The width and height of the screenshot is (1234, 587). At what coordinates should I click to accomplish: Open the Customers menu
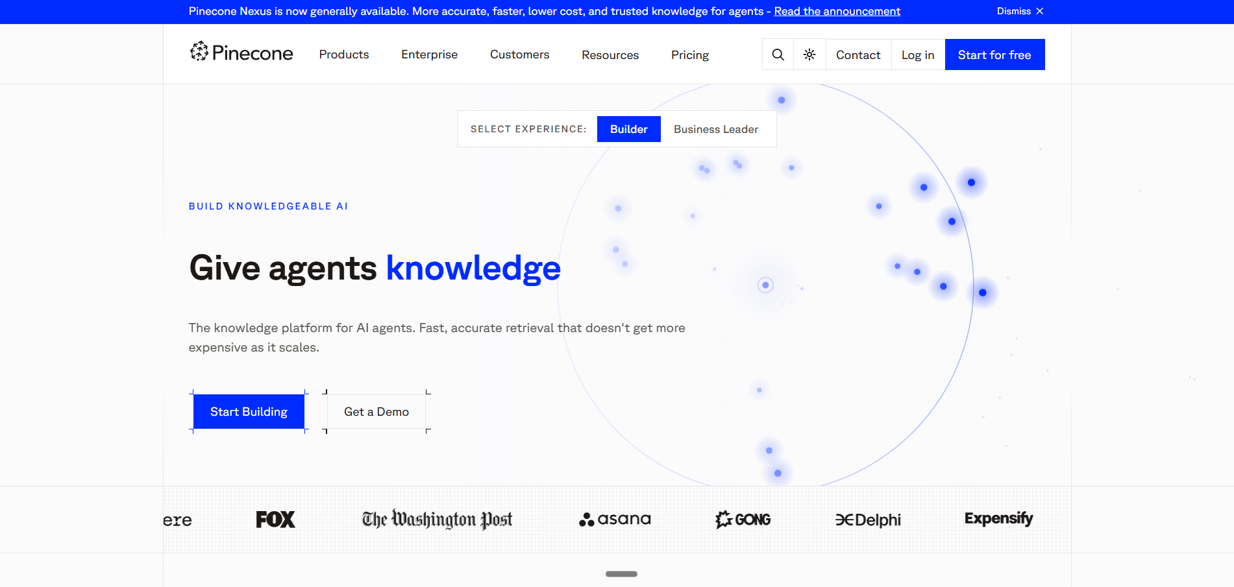[x=519, y=54]
